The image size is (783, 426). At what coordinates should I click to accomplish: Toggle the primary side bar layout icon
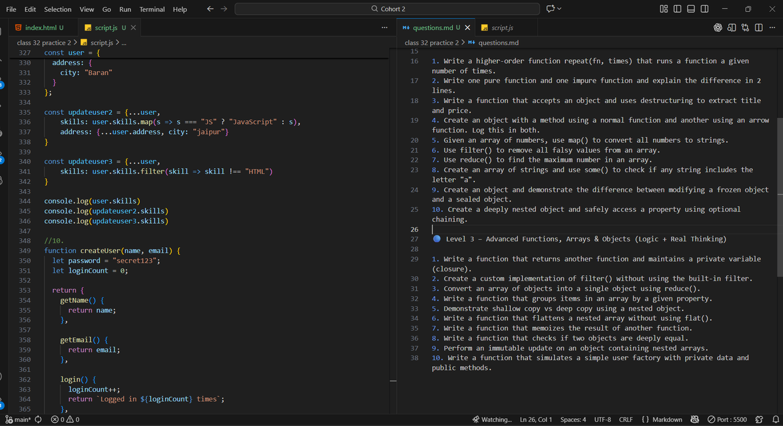677,9
